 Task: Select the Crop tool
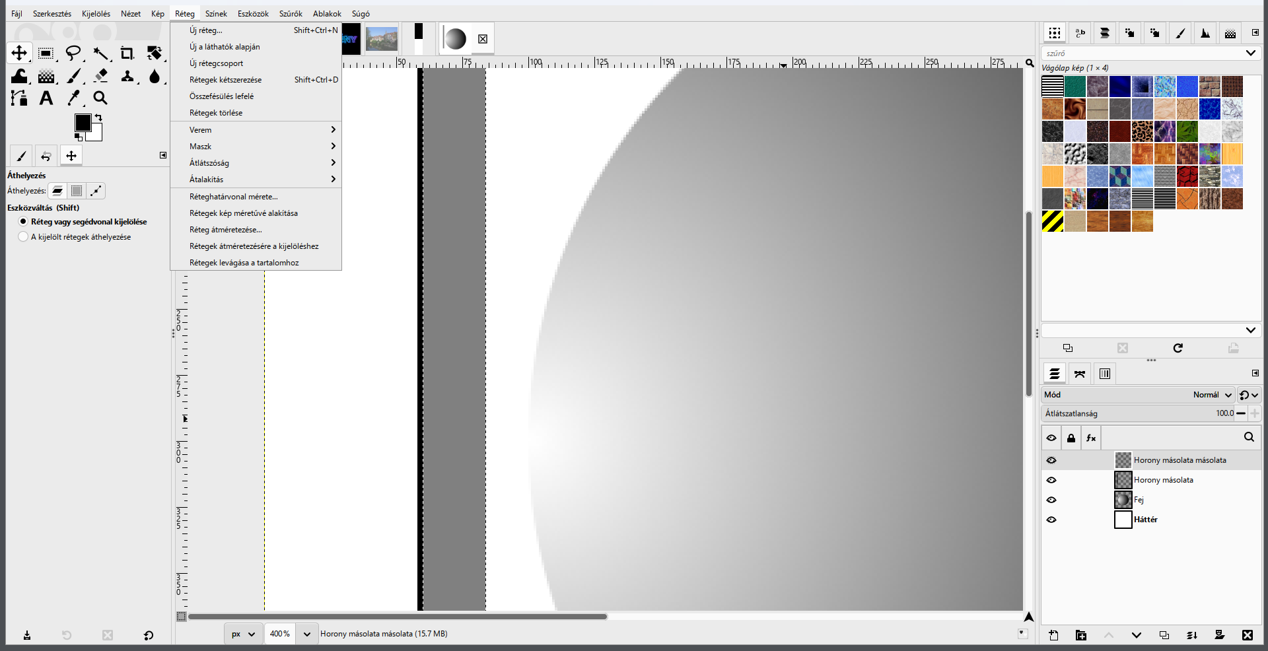[x=127, y=53]
